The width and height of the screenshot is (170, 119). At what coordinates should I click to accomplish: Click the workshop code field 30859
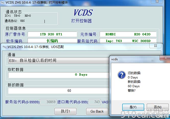(x=48, y=102)
